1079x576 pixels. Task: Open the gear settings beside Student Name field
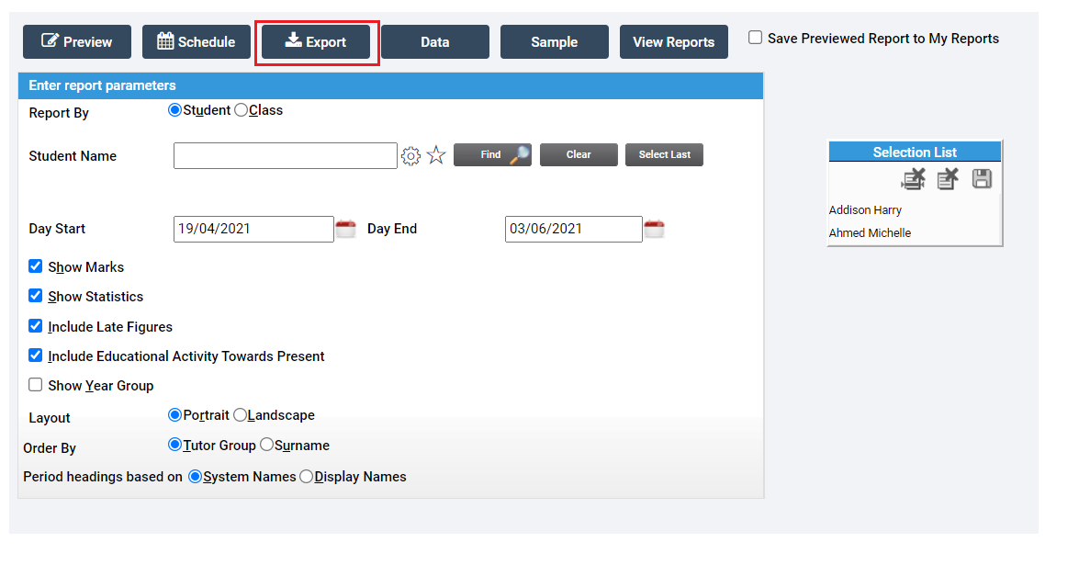tap(410, 155)
